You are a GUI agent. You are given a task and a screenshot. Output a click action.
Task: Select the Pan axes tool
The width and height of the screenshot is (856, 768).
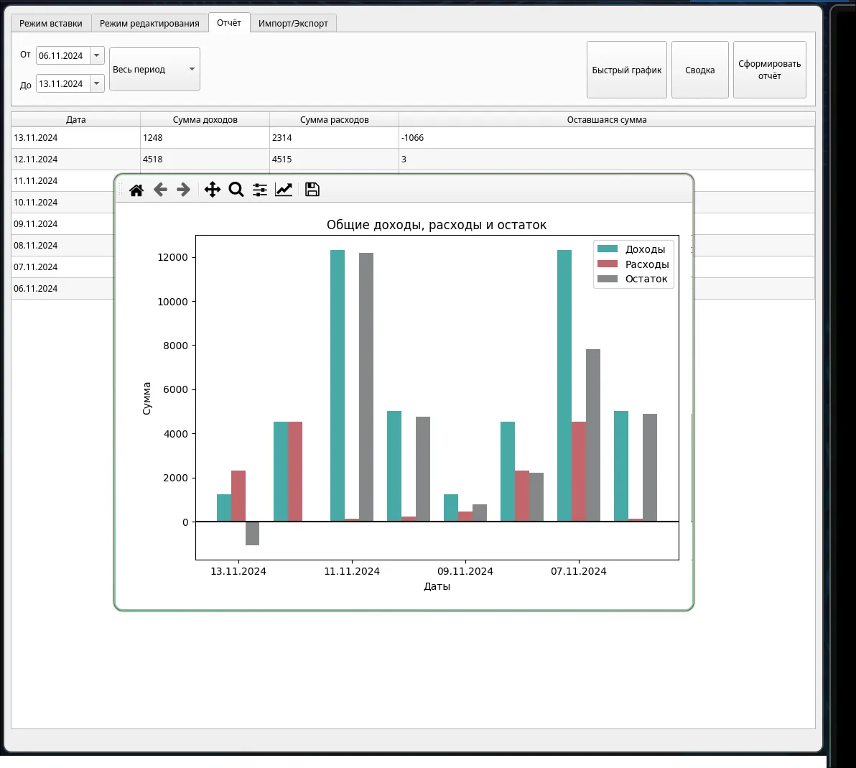(x=213, y=190)
